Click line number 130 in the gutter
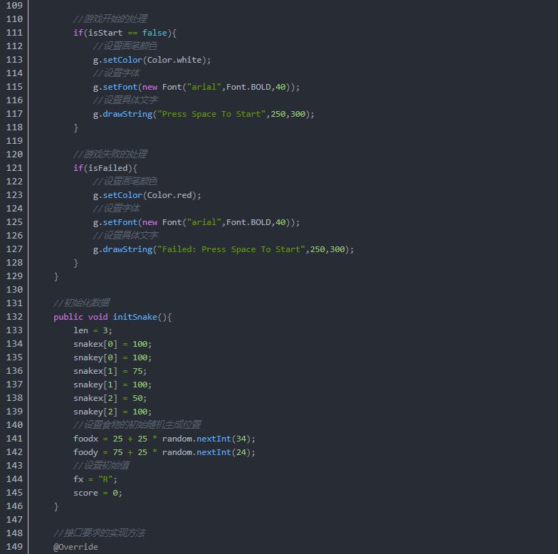Screen dimensions: 558x554 [x=14, y=290]
